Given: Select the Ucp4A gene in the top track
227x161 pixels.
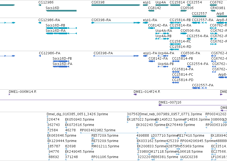Looking at the screenshot, I should tap(162, 5).
